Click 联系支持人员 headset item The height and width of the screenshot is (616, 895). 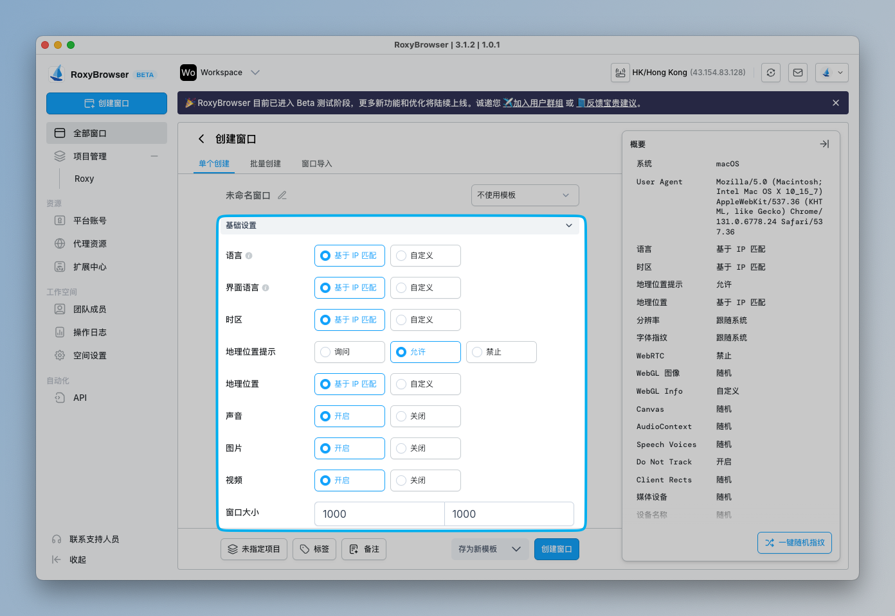tap(86, 539)
